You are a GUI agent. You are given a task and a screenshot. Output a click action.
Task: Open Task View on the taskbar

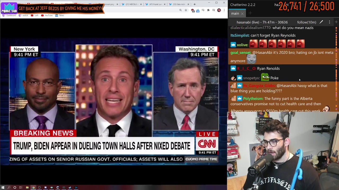coord(21,188)
